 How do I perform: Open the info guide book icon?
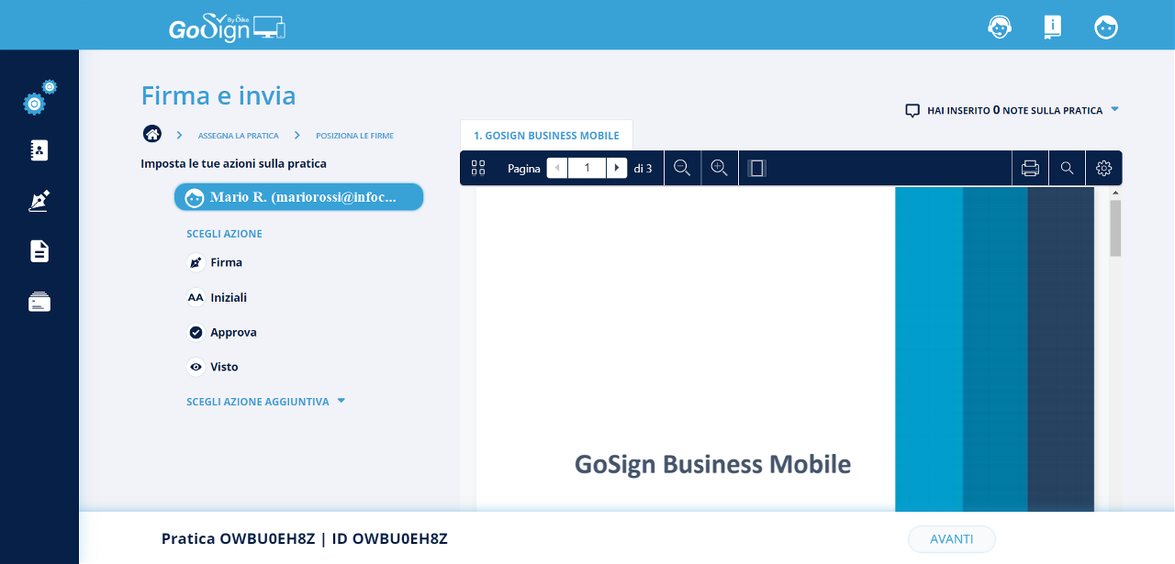click(1052, 27)
